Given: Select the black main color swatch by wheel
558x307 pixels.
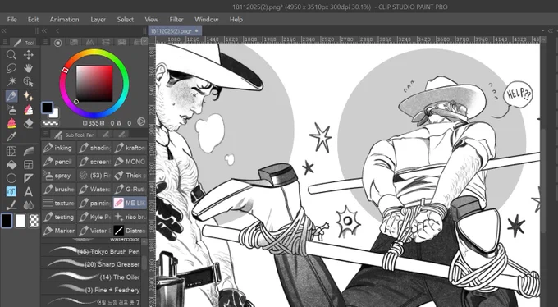Looking at the screenshot, I should point(47,108).
